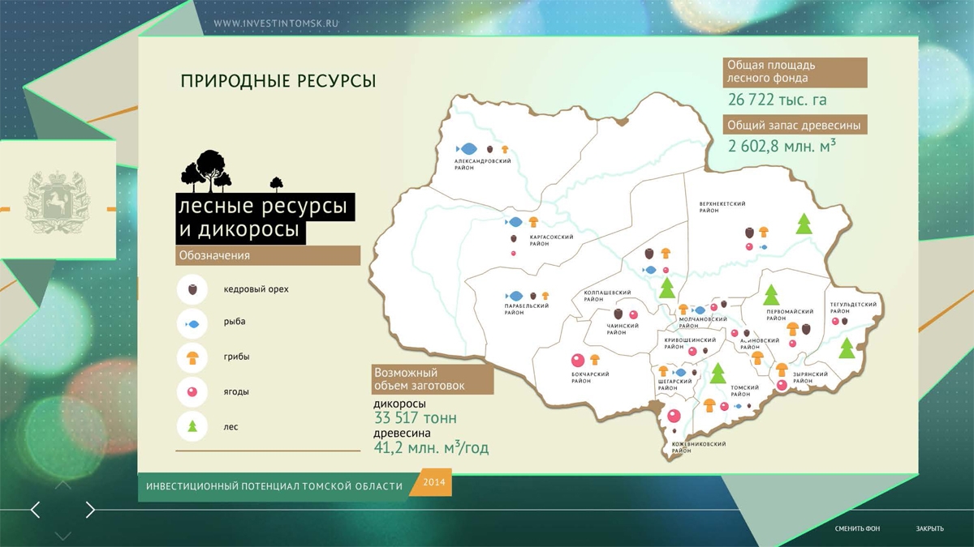Click the Инвестиционный потенциал Томской области footer tab
974x547 pixels.
click(x=274, y=486)
